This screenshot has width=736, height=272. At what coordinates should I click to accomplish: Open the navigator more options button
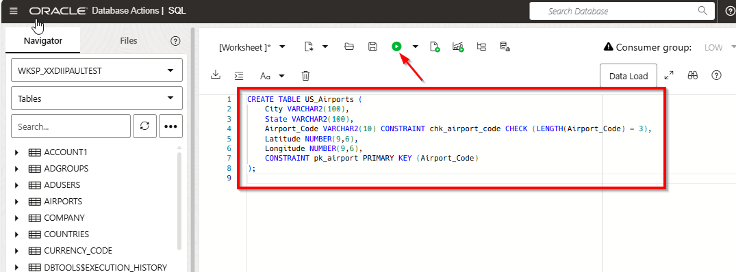click(x=171, y=126)
